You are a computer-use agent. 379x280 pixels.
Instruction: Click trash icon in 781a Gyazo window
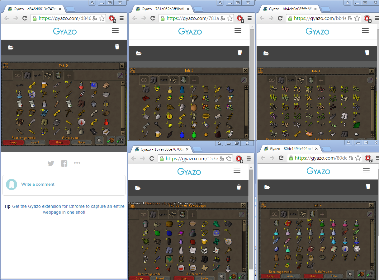(240, 53)
